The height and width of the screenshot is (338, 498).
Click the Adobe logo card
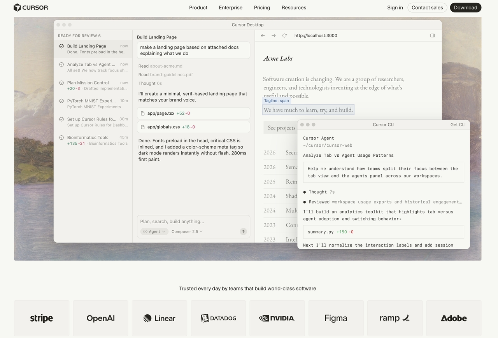click(x=454, y=318)
